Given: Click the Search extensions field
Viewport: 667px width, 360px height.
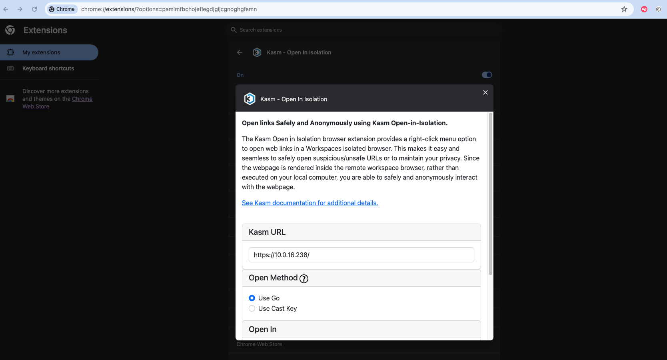Looking at the screenshot, I should pos(364,30).
